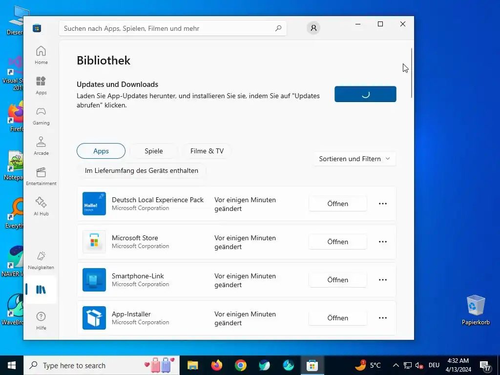Screen dimensions: 500x375
Task: Click the search magnifier icon
Action: click(x=278, y=28)
